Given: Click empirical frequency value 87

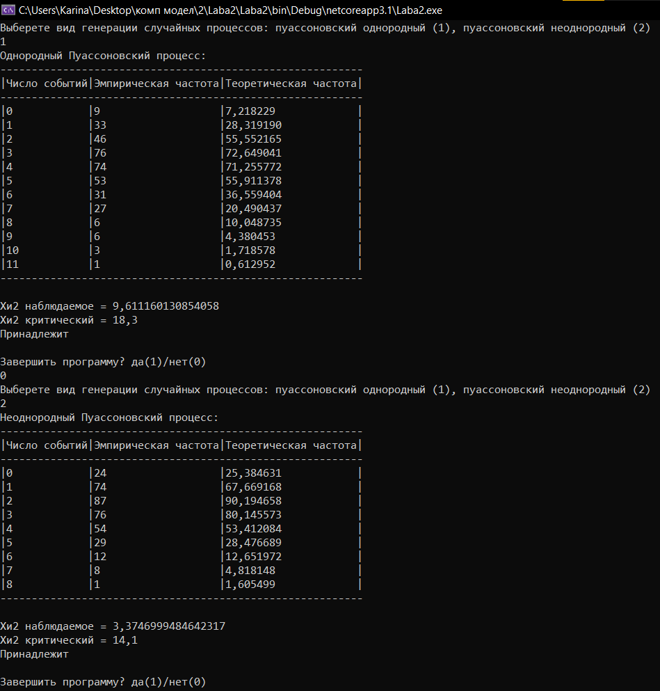Looking at the screenshot, I should [x=100, y=500].
